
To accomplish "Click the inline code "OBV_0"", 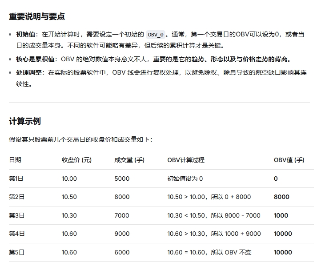I will pos(156,34).
